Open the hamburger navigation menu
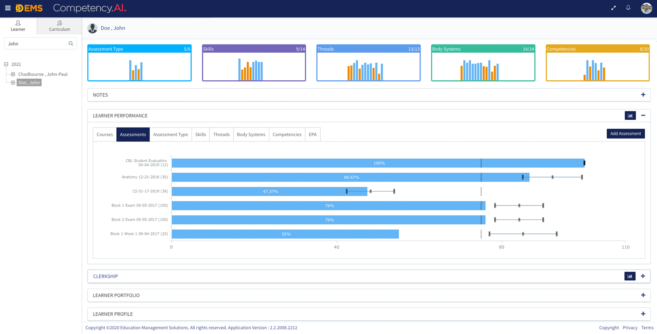657x334 pixels. pos(8,8)
